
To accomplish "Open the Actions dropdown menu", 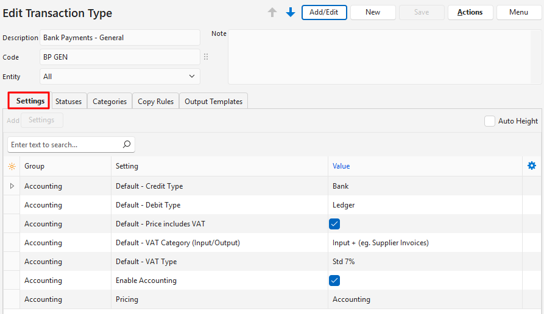I will pos(470,12).
